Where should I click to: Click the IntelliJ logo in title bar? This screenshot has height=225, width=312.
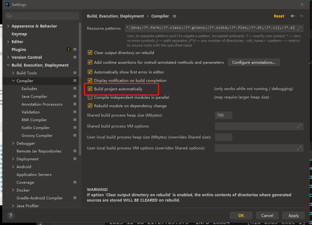[7, 4]
